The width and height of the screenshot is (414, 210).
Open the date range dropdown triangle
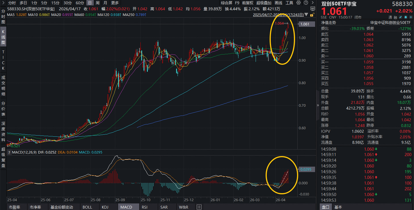307,15
